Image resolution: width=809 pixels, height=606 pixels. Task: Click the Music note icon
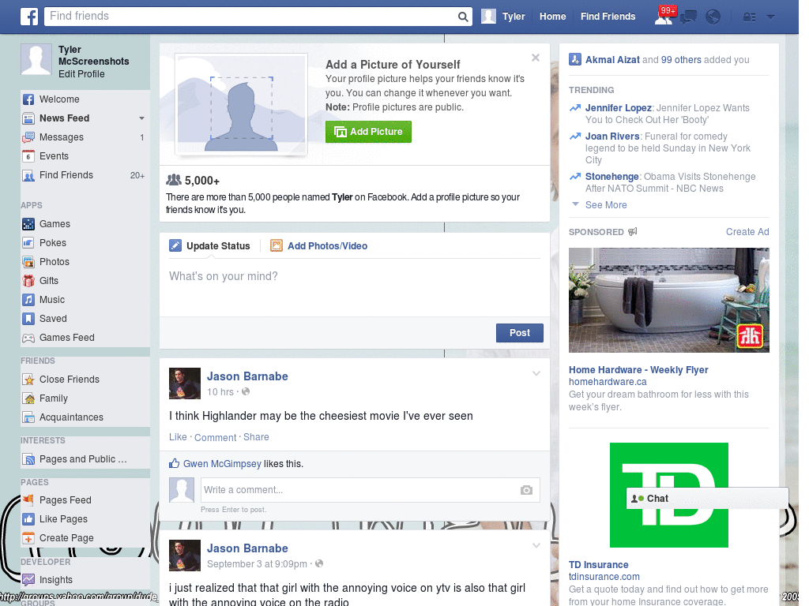coord(28,300)
